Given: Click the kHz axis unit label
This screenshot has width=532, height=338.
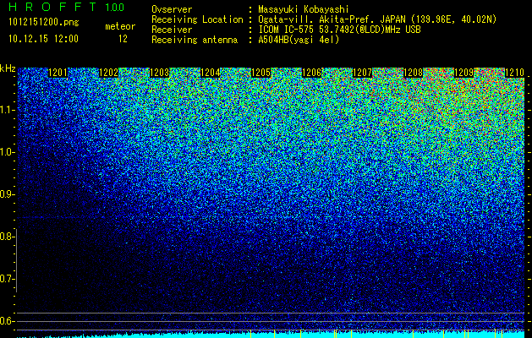Looking at the screenshot, I should click(8, 68).
